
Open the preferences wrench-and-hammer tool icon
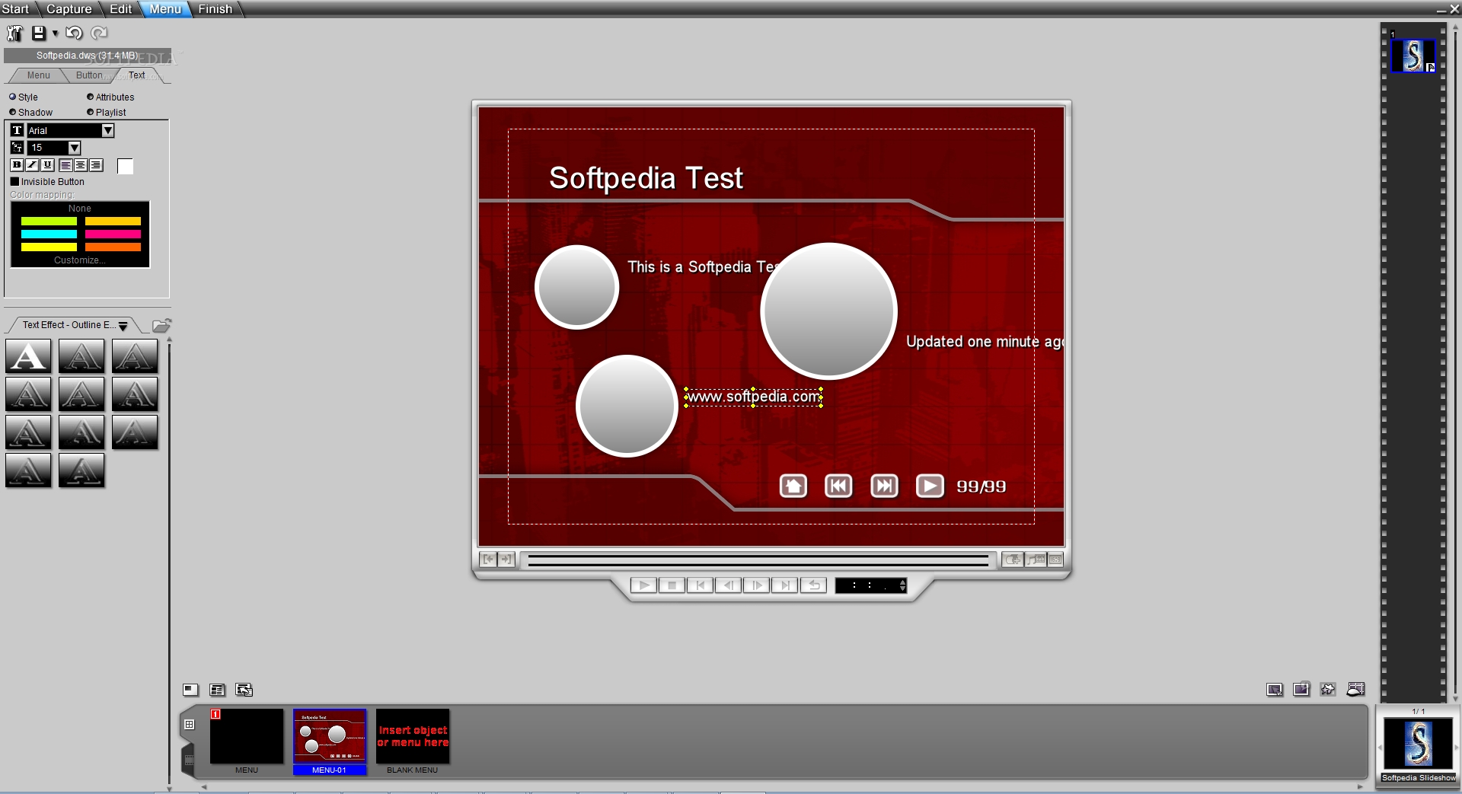point(14,33)
